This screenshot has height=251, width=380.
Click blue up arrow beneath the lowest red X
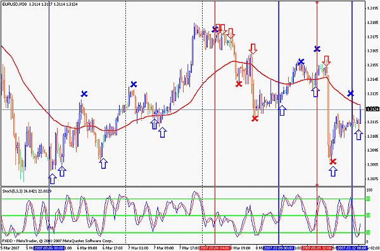tap(333, 171)
